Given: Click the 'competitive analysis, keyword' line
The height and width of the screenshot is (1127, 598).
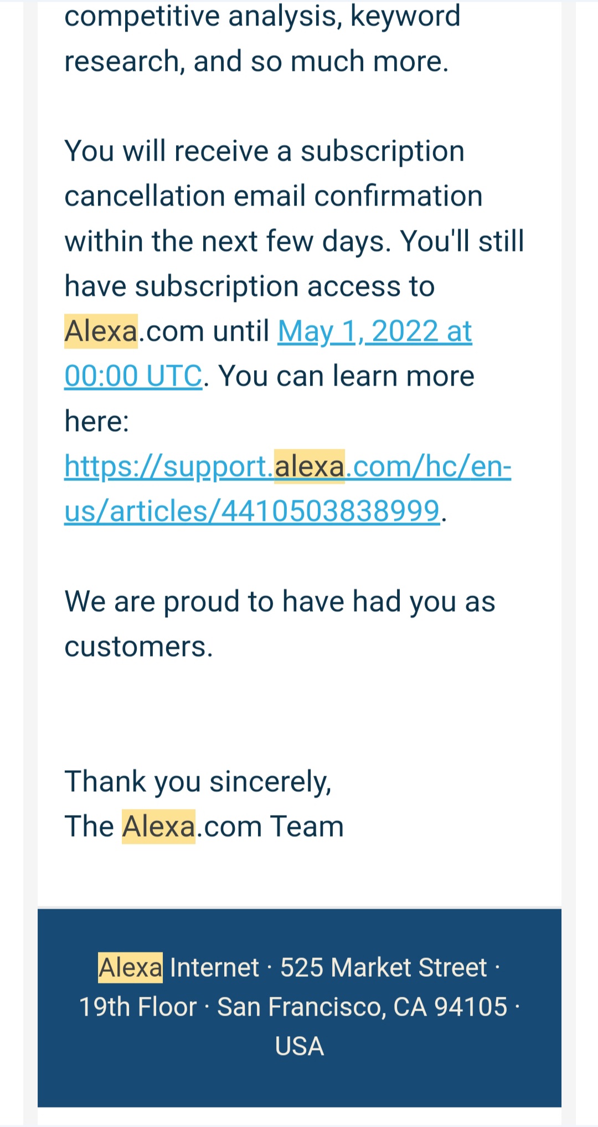Looking at the screenshot, I should (262, 16).
